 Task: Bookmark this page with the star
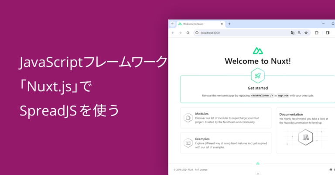point(306,33)
